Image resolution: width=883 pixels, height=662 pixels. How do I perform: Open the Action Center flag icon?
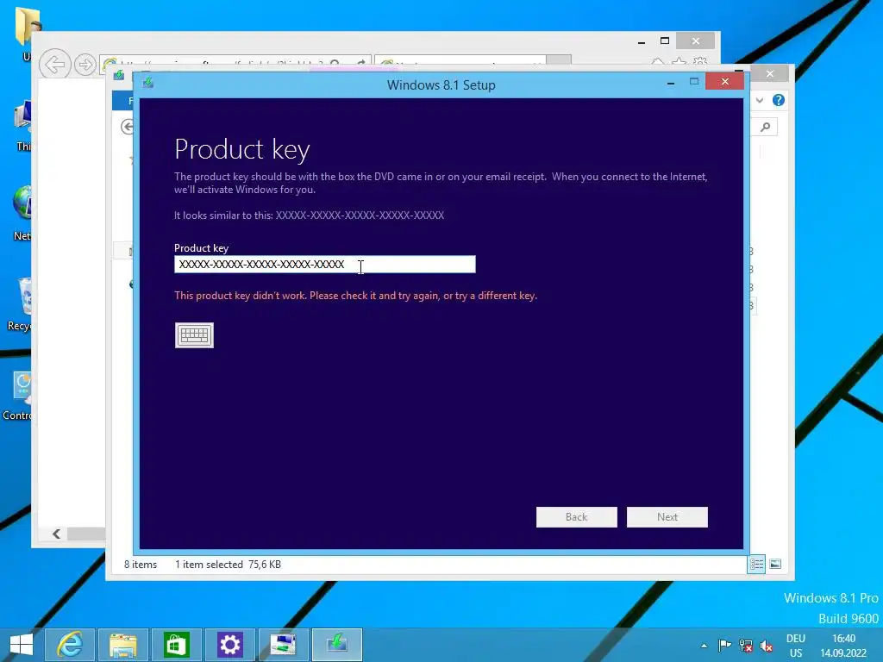(724, 646)
